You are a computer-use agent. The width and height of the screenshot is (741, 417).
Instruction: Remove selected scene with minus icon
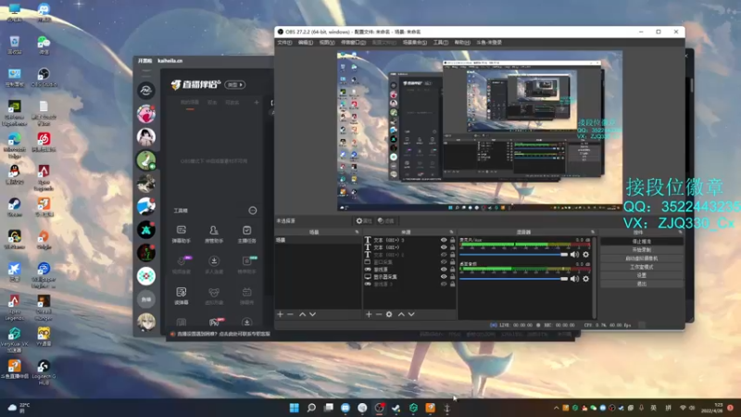pos(290,314)
